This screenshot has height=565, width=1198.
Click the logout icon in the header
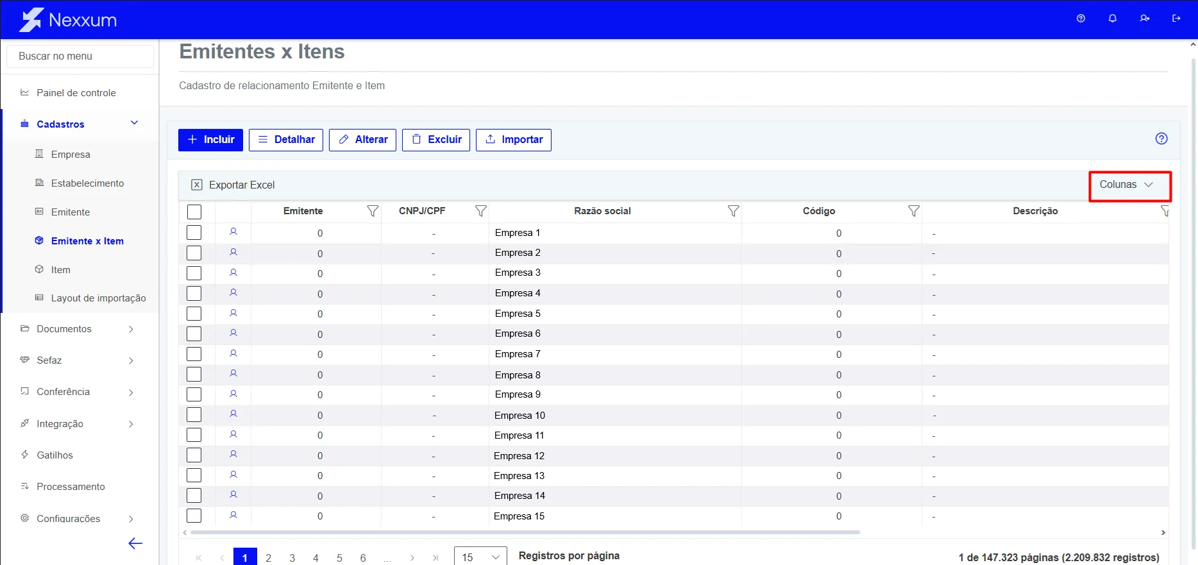(1176, 19)
